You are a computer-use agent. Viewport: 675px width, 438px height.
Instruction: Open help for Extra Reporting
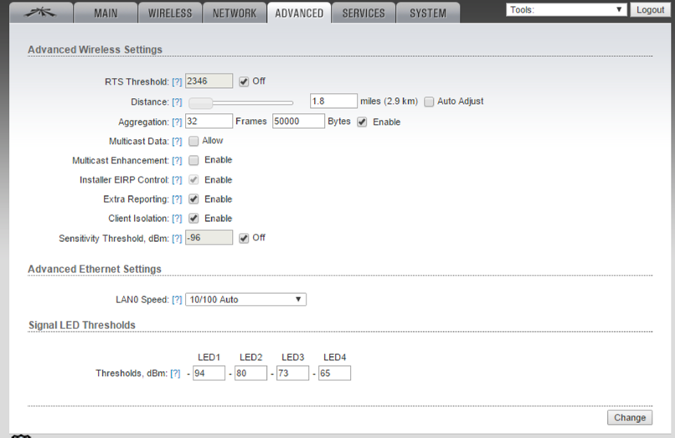click(177, 199)
